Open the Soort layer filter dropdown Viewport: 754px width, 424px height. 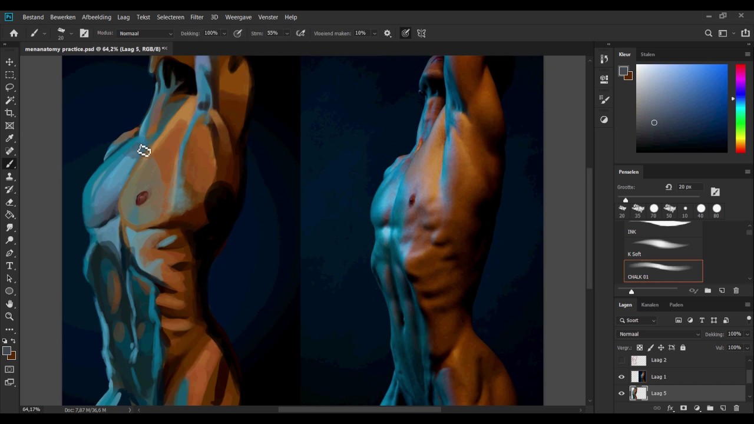click(637, 320)
